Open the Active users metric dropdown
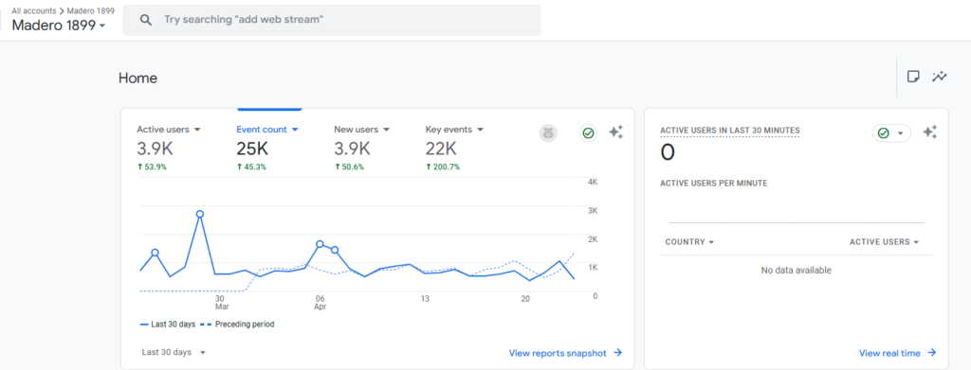This screenshot has width=971, height=370. 169,130
